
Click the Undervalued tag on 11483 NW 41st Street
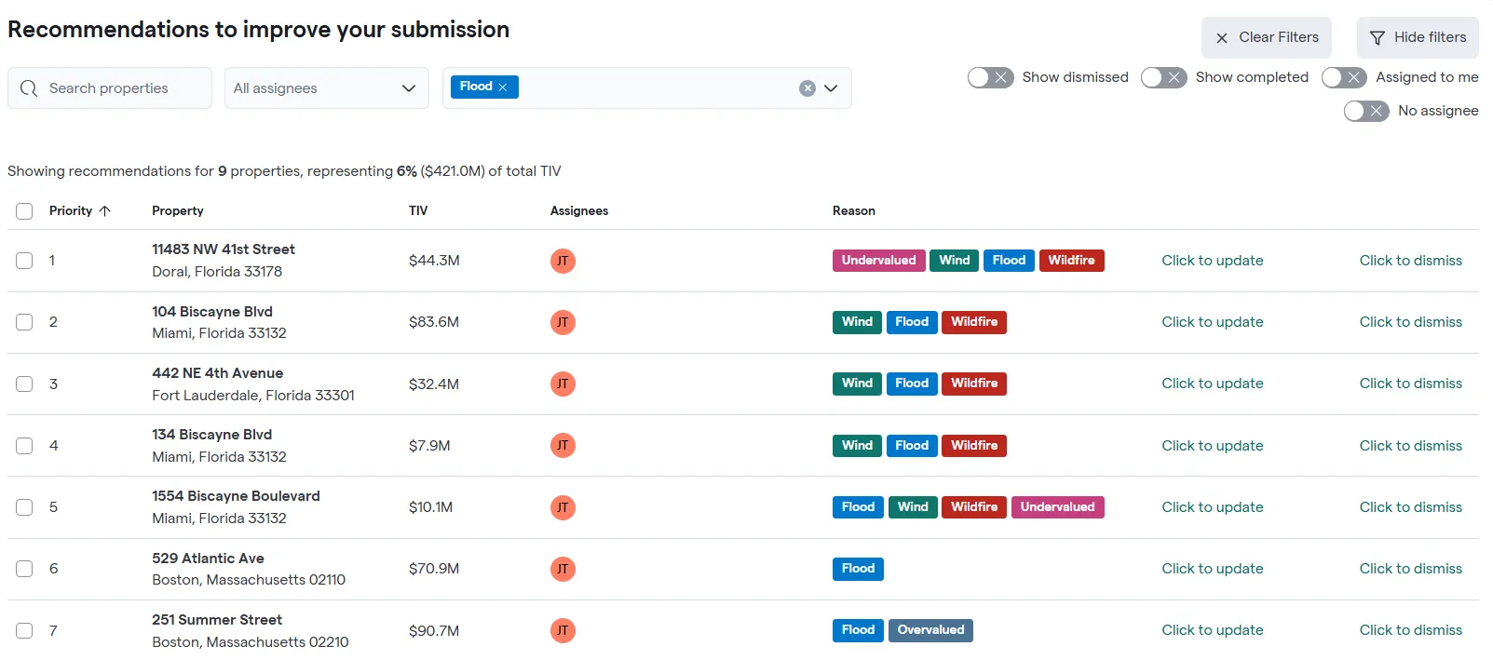[878, 261]
